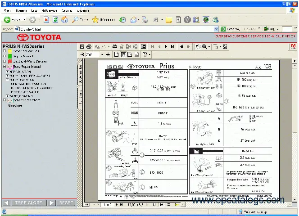Screen dimensions: 299x216
Task: Click the Refresh page icon
Action: coord(55,20)
